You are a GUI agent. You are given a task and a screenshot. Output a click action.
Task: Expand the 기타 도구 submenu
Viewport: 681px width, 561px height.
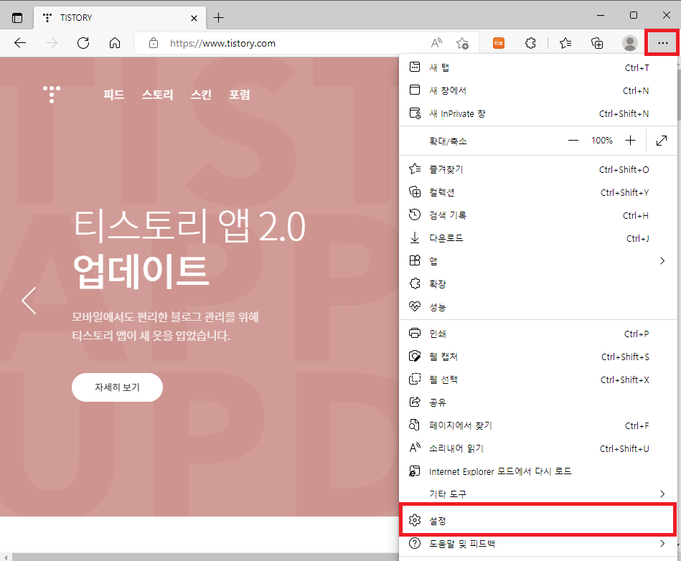[537, 494]
